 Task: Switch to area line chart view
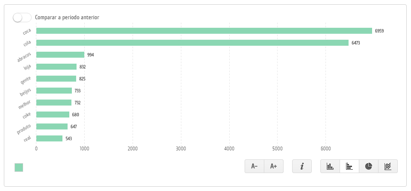388,166
